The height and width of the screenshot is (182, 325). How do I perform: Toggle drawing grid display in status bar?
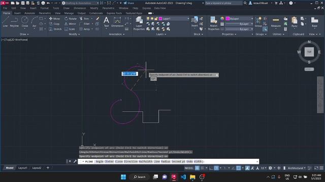(x=197, y=168)
